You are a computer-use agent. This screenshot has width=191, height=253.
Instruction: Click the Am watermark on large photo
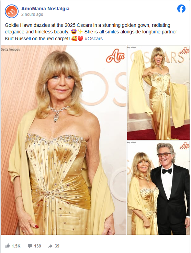115,56
